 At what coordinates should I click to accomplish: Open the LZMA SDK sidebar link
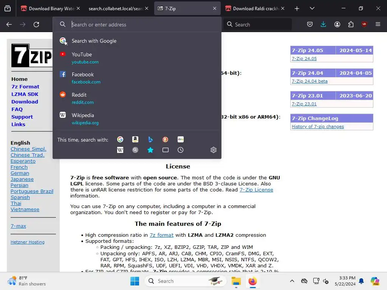[25, 94]
